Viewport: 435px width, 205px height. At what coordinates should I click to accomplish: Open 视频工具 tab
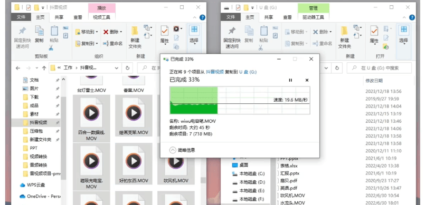click(101, 17)
